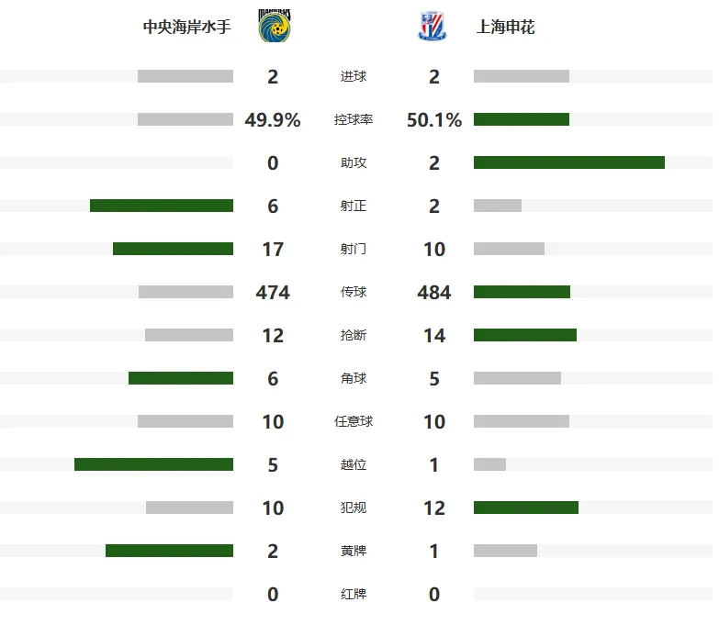Select the 控球率 possession label
Image resolution: width=719 pixels, height=636 pixels.
click(x=354, y=119)
